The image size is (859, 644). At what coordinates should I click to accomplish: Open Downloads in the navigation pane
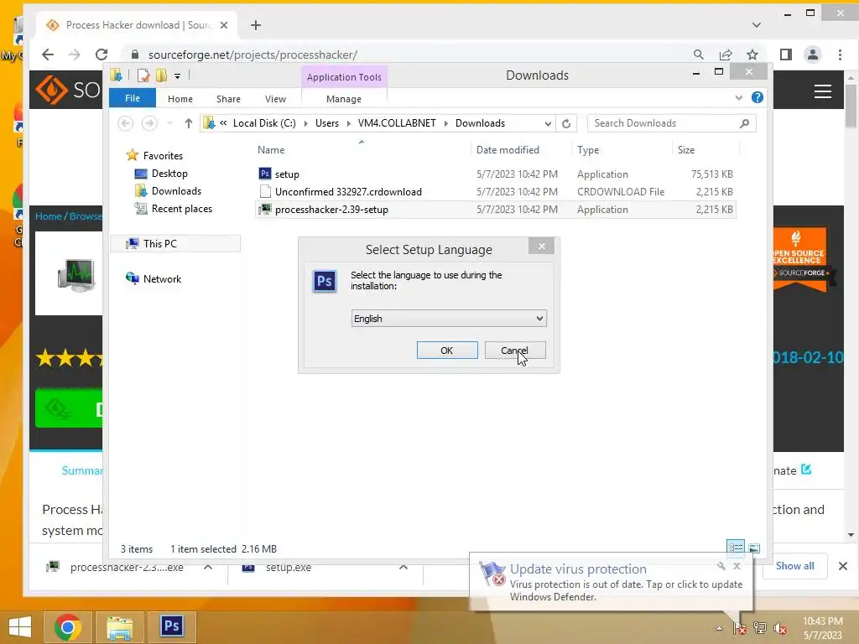(x=176, y=191)
